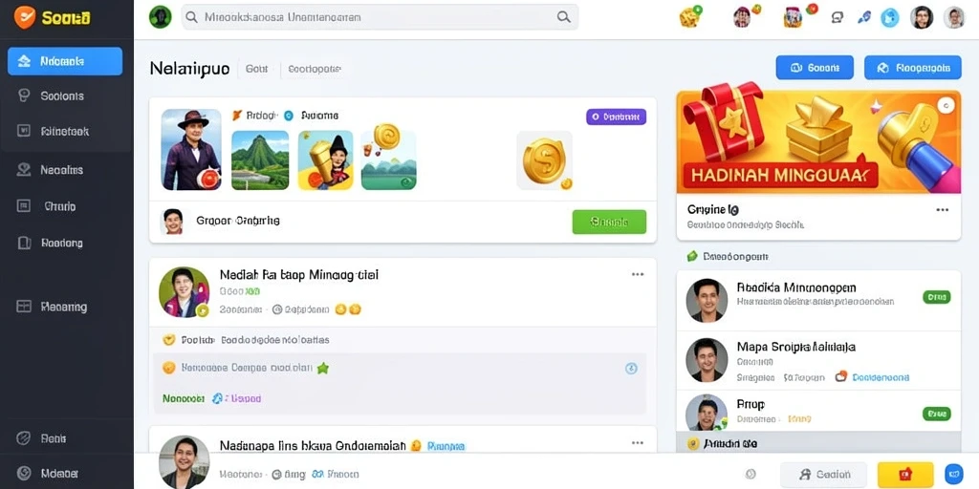The height and width of the screenshot is (489, 979).
Task: Click the purple badge button in the top card
Action: coord(617,117)
